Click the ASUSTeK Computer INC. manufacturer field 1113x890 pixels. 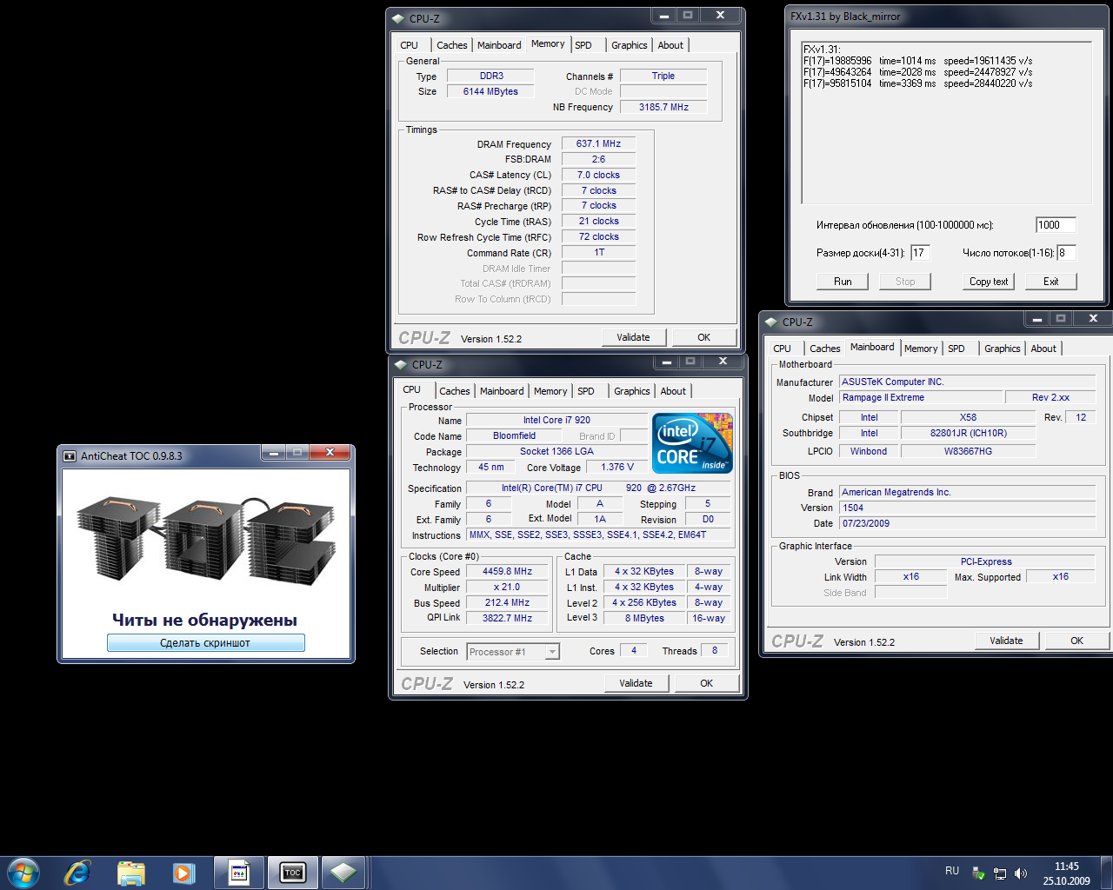click(x=967, y=382)
